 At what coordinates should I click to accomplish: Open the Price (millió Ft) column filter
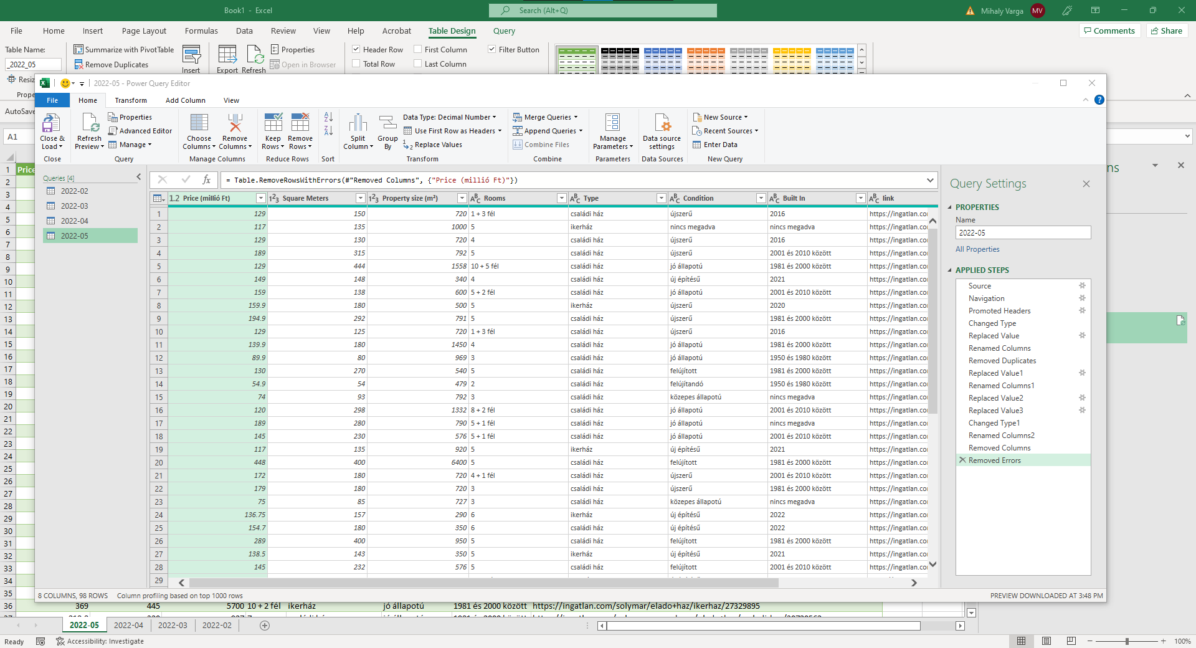[261, 198]
